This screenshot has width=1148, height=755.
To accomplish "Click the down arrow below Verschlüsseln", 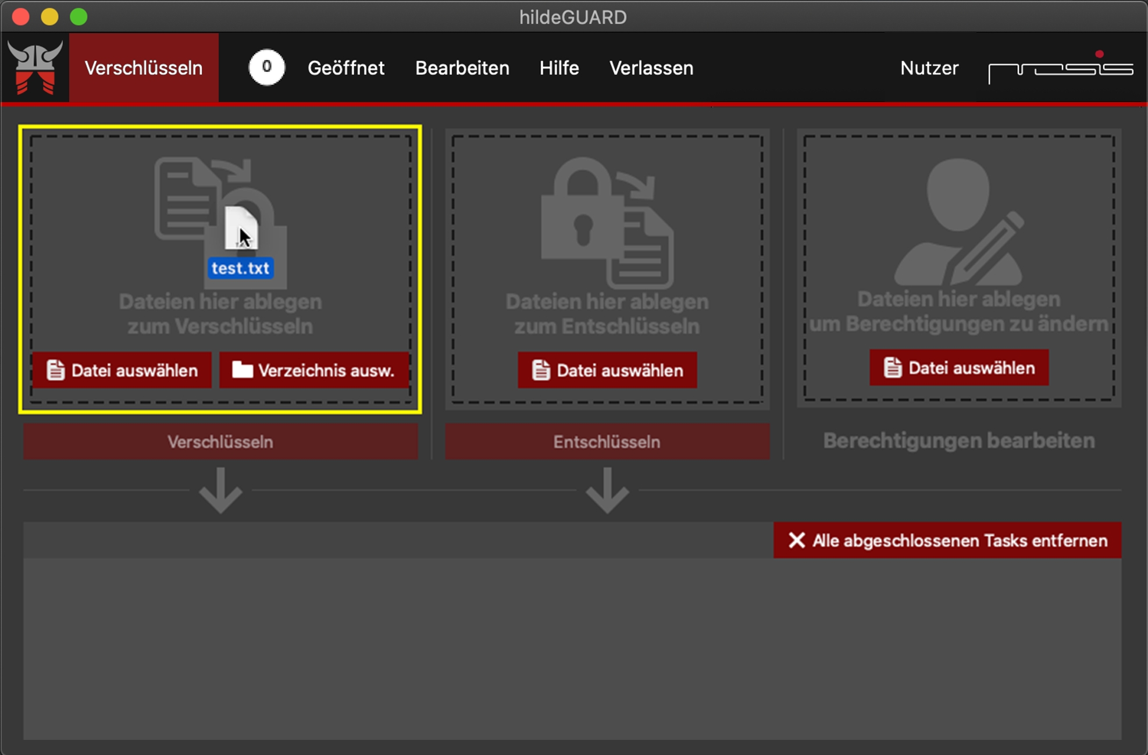I will (220, 490).
